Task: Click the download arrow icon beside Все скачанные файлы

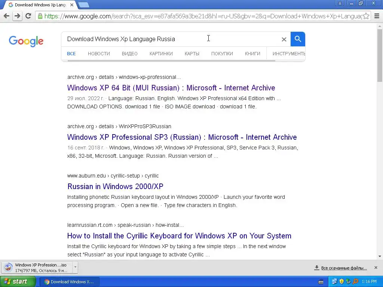Action: (316, 268)
